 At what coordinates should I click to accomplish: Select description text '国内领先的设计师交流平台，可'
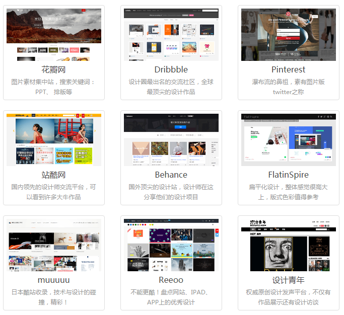click(54, 187)
